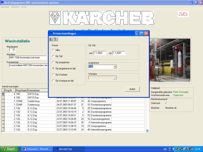
Task: Click the sluiten button
Action: [132, 89]
